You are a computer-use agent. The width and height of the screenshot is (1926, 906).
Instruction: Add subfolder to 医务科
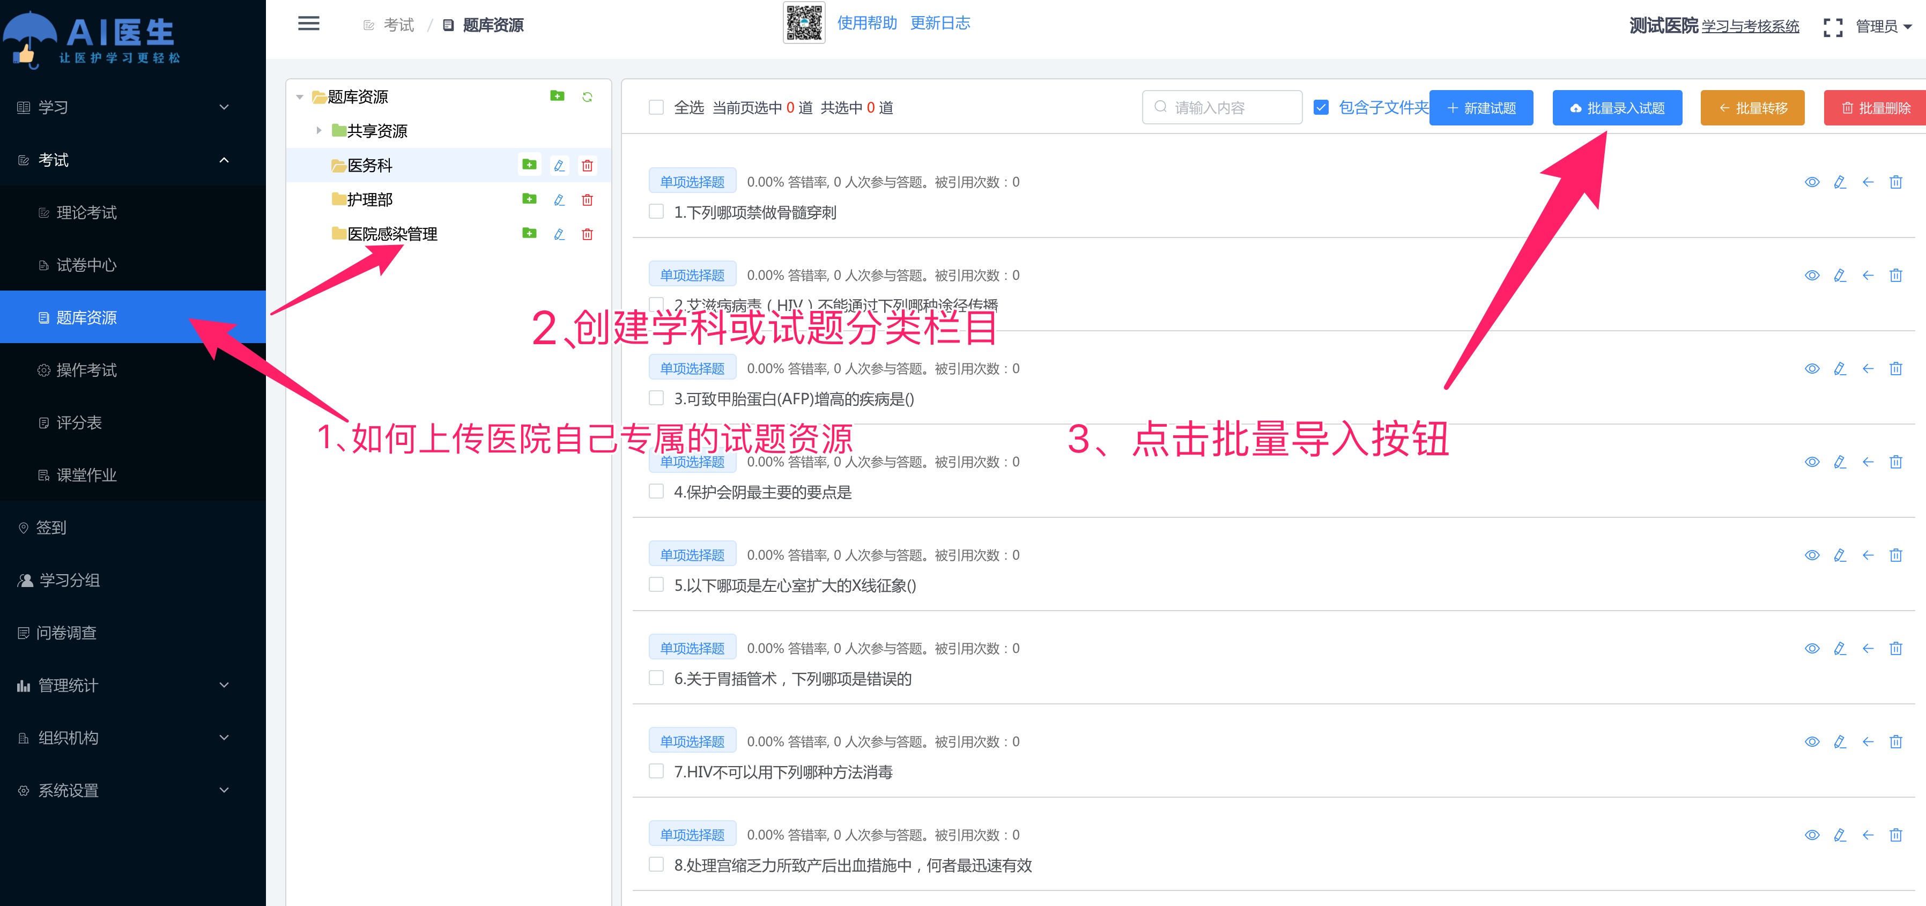(x=529, y=165)
